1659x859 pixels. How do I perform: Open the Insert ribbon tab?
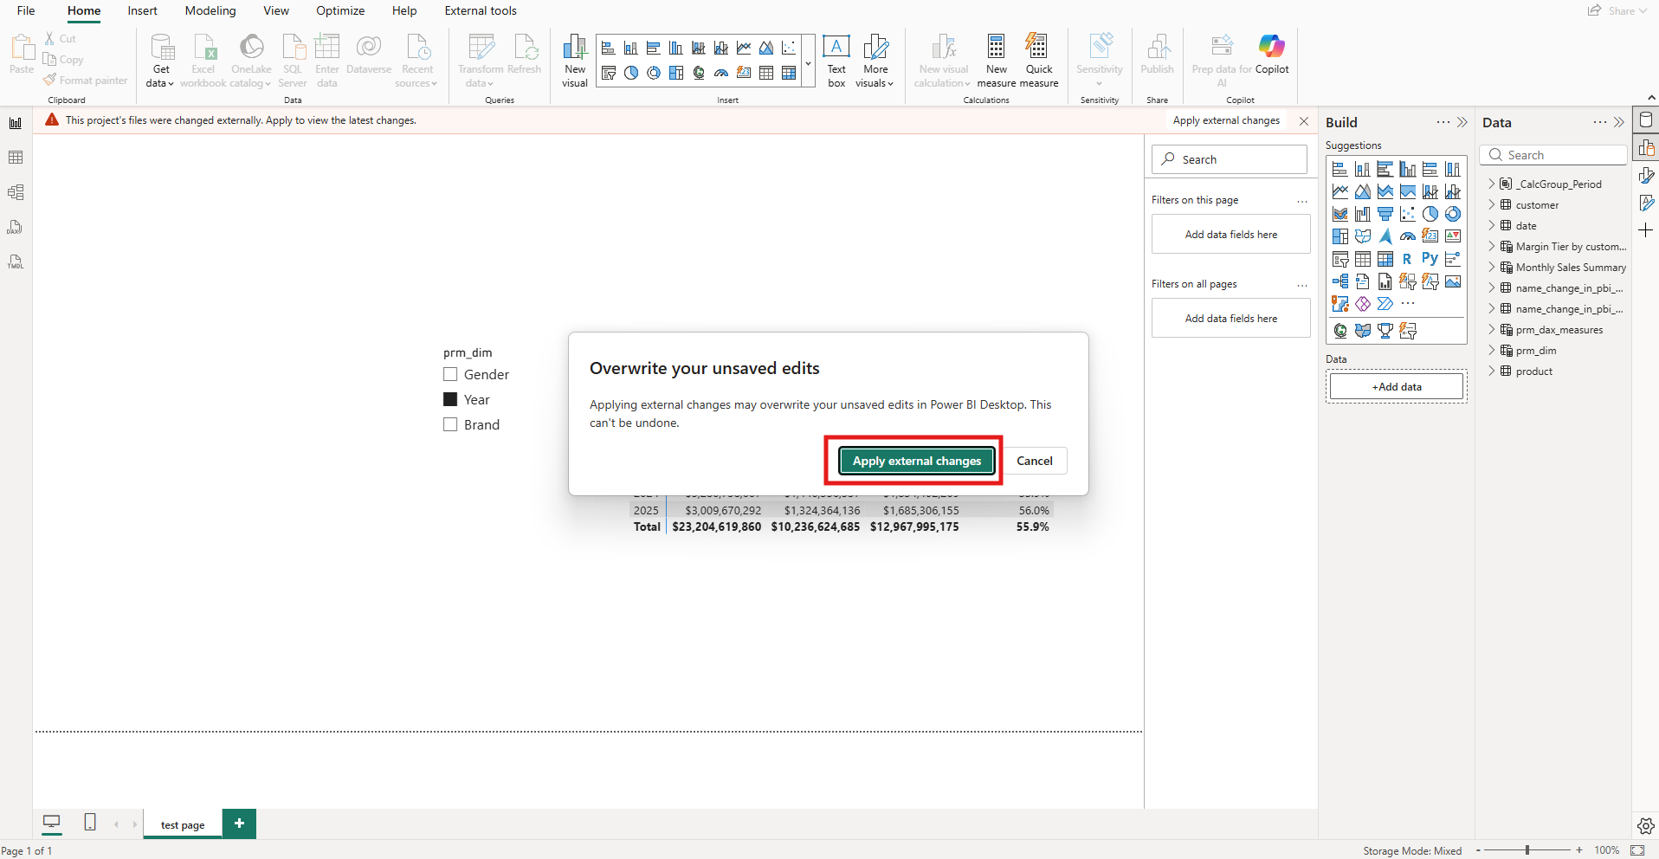point(142,10)
